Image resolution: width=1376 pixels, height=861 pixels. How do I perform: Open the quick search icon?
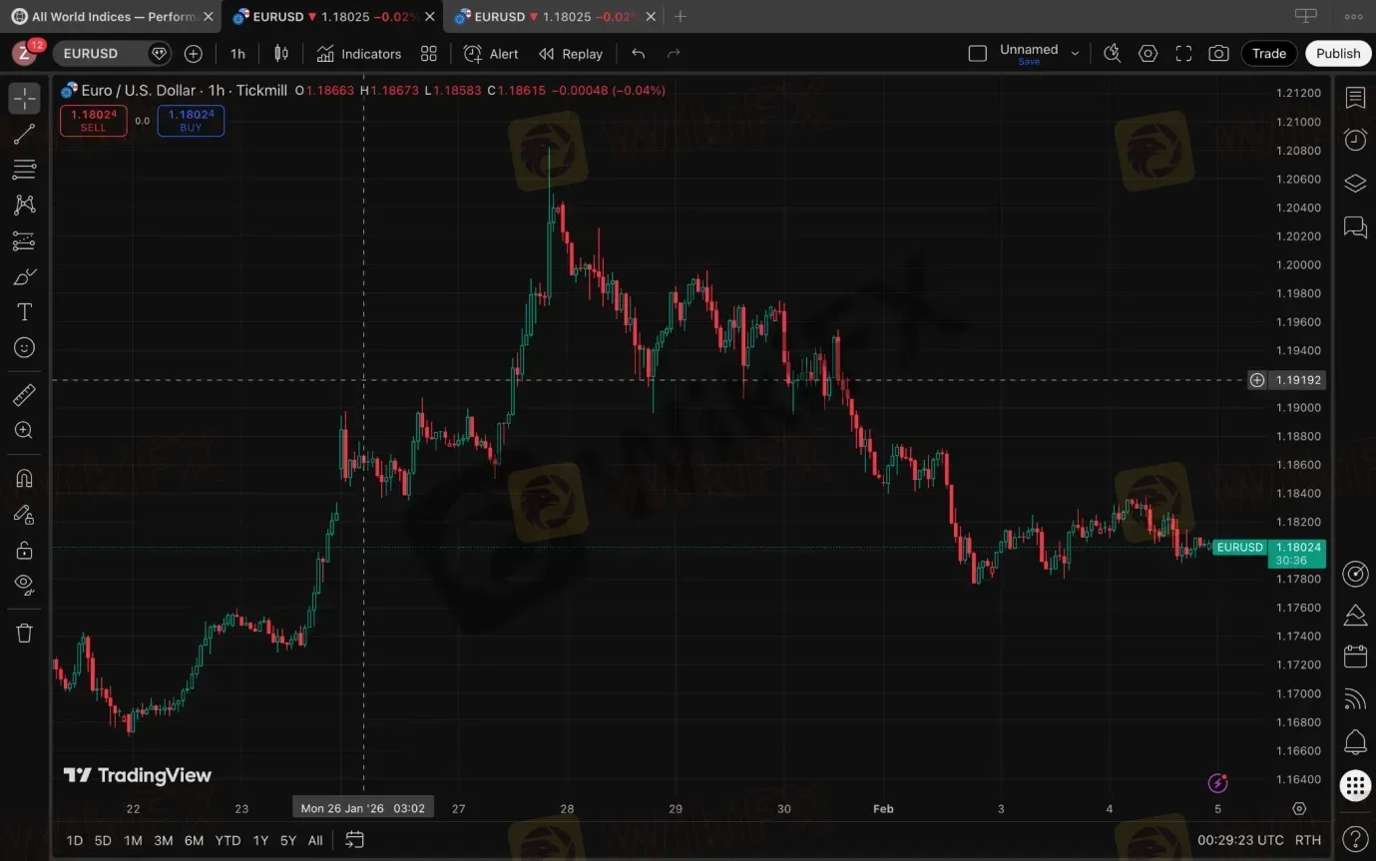click(1113, 54)
